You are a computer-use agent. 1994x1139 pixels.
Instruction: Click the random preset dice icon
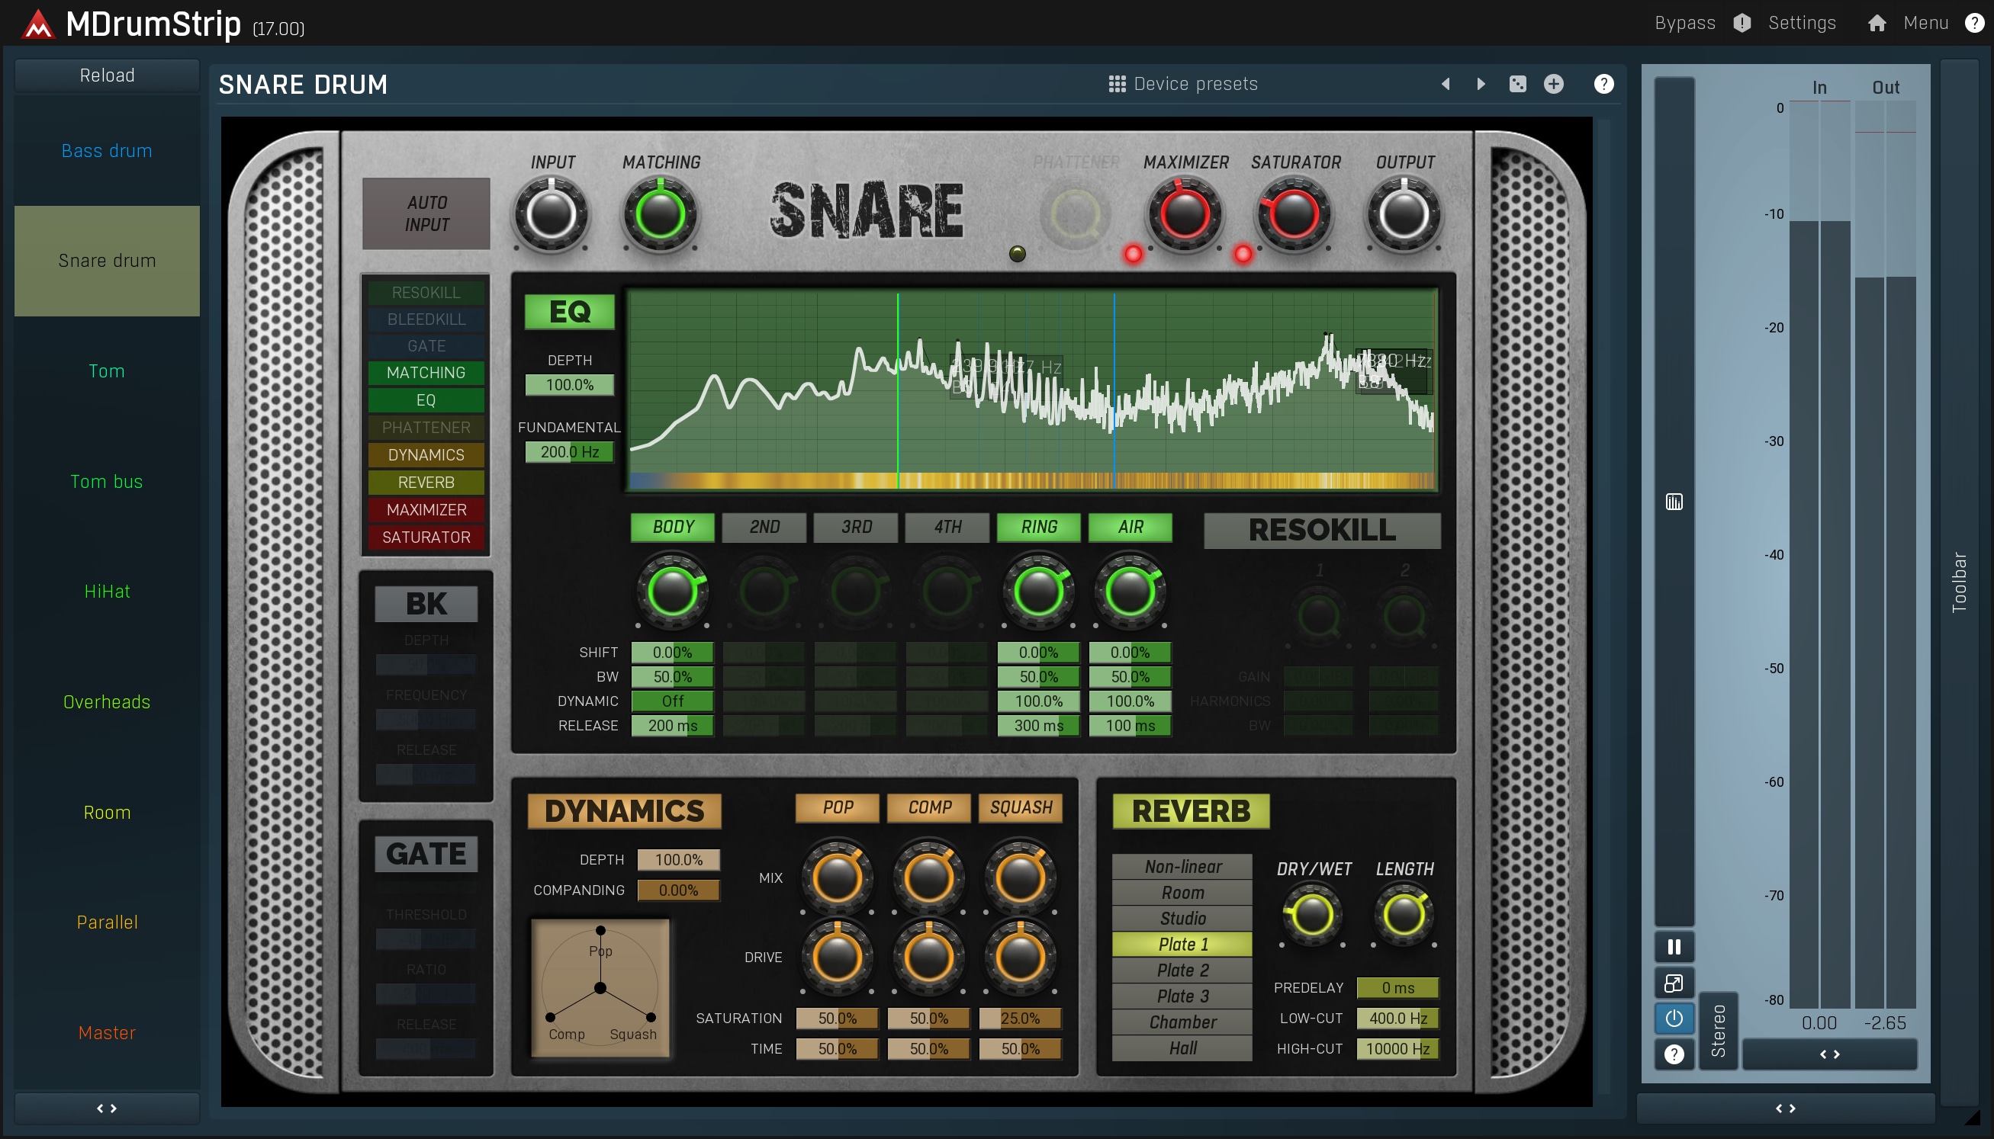click(1517, 85)
